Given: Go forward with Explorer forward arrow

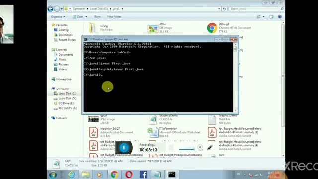Looking at the screenshot, I should pyautogui.click(x=57, y=9).
